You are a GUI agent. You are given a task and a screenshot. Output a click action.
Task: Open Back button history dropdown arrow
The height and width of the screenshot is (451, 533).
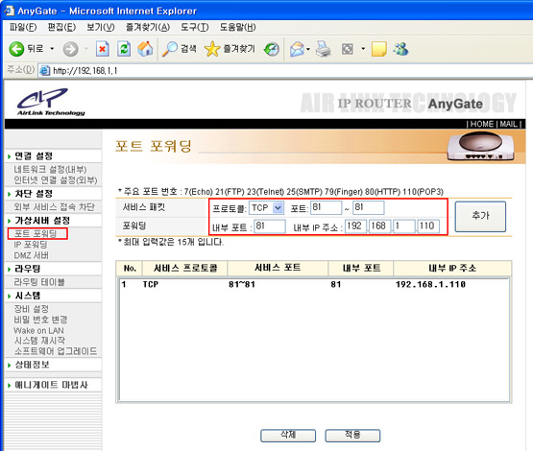coord(52,49)
